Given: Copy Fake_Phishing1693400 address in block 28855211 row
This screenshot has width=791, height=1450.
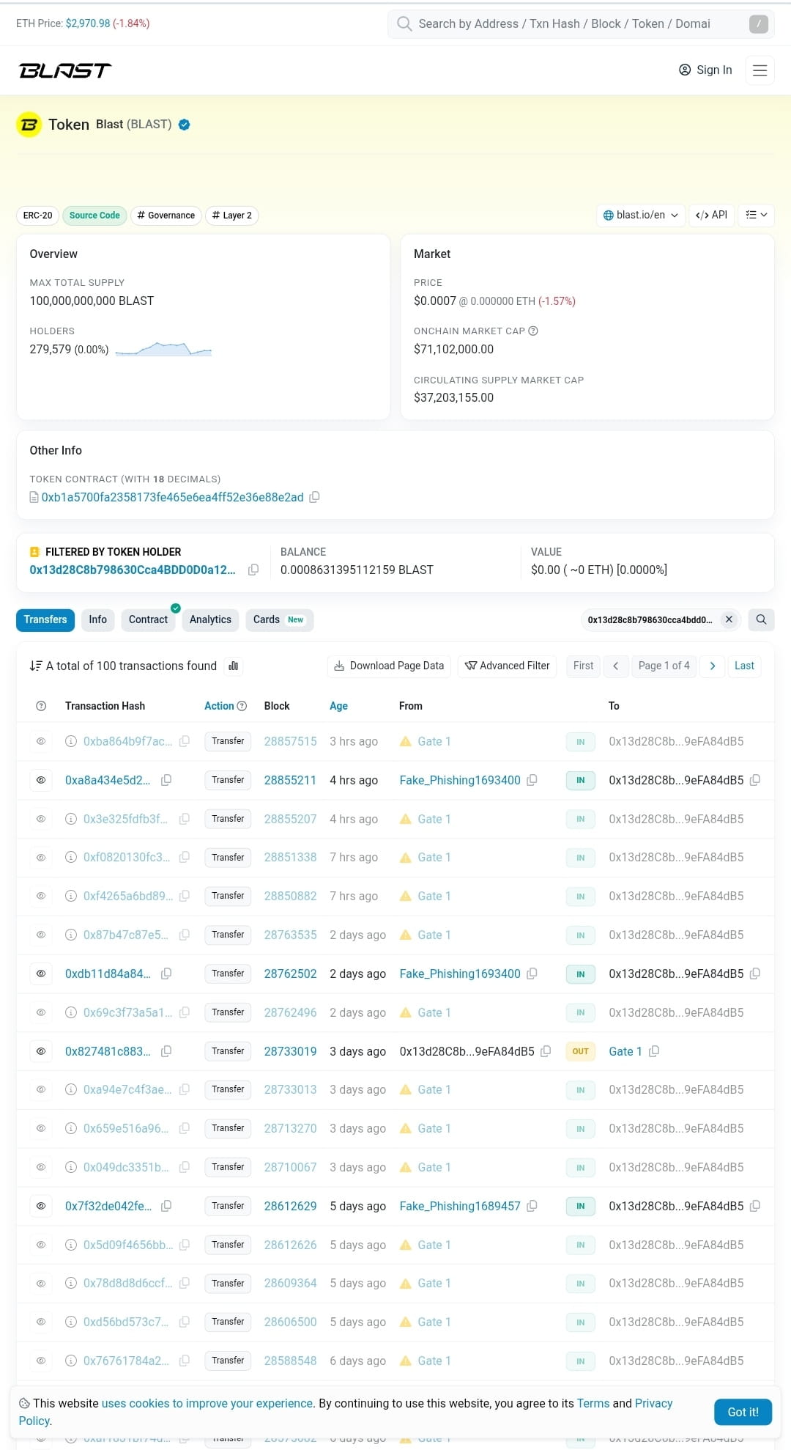Looking at the screenshot, I should click(532, 780).
